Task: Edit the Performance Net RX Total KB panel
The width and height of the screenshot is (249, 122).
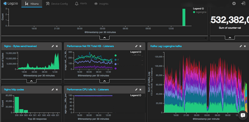Action: click(x=136, y=46)
